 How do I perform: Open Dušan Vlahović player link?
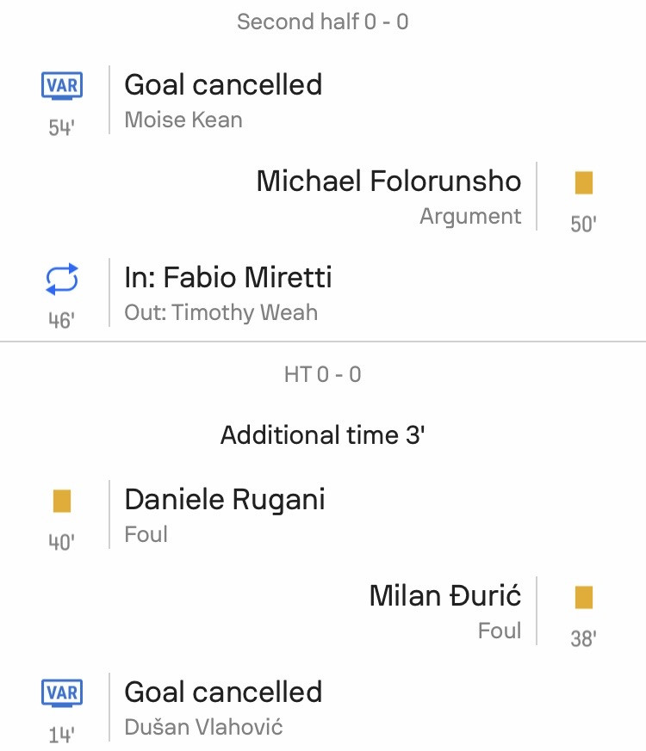point(203,727)
